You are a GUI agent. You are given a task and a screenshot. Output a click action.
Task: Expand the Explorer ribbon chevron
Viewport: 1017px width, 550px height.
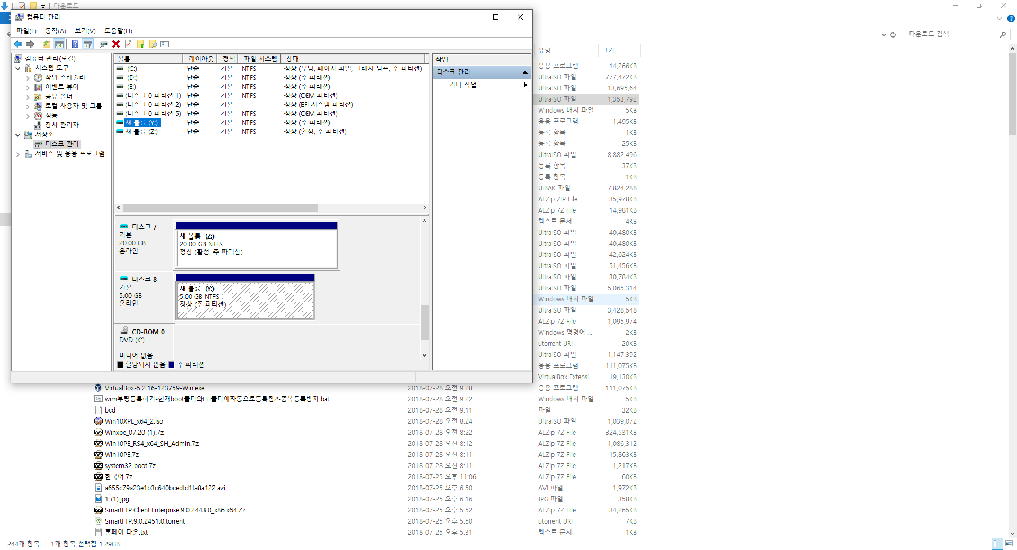coord(1000,19)
